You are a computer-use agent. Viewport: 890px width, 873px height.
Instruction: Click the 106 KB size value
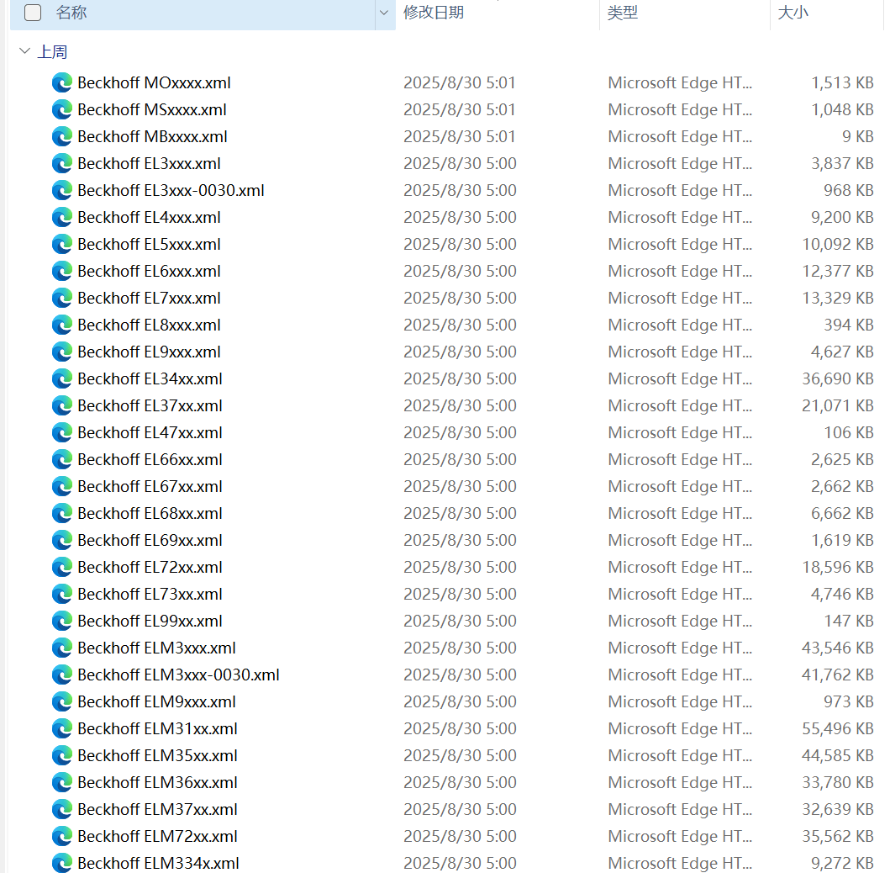click(849, 433)
